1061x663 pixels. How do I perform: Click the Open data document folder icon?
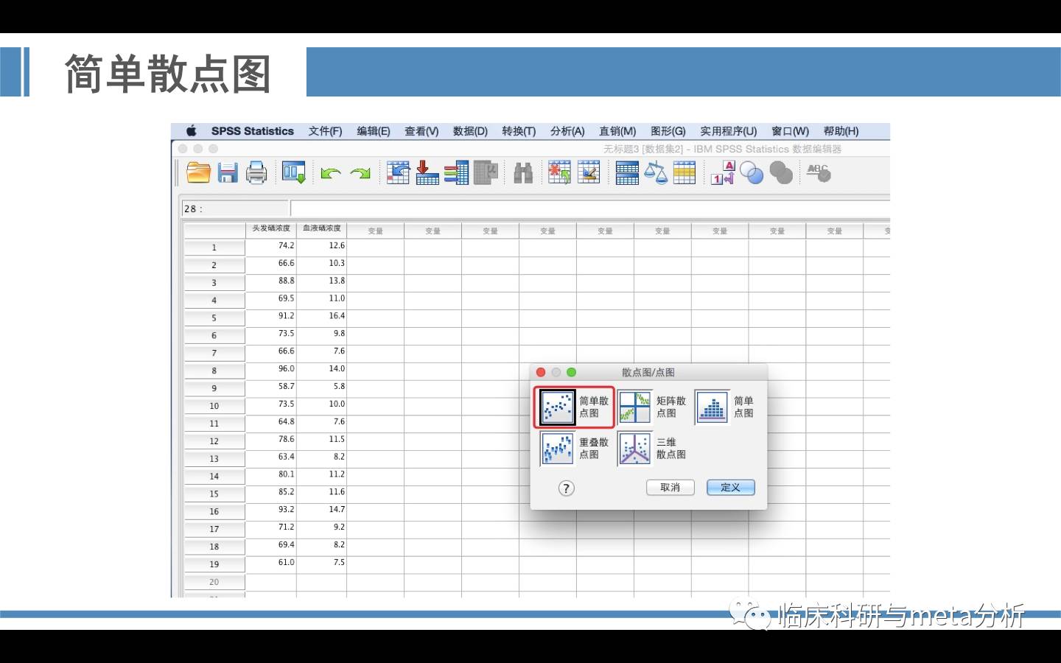pos(198,173)
